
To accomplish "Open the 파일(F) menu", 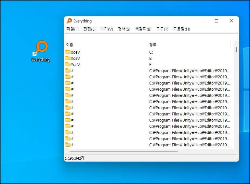I will [72, 29].
